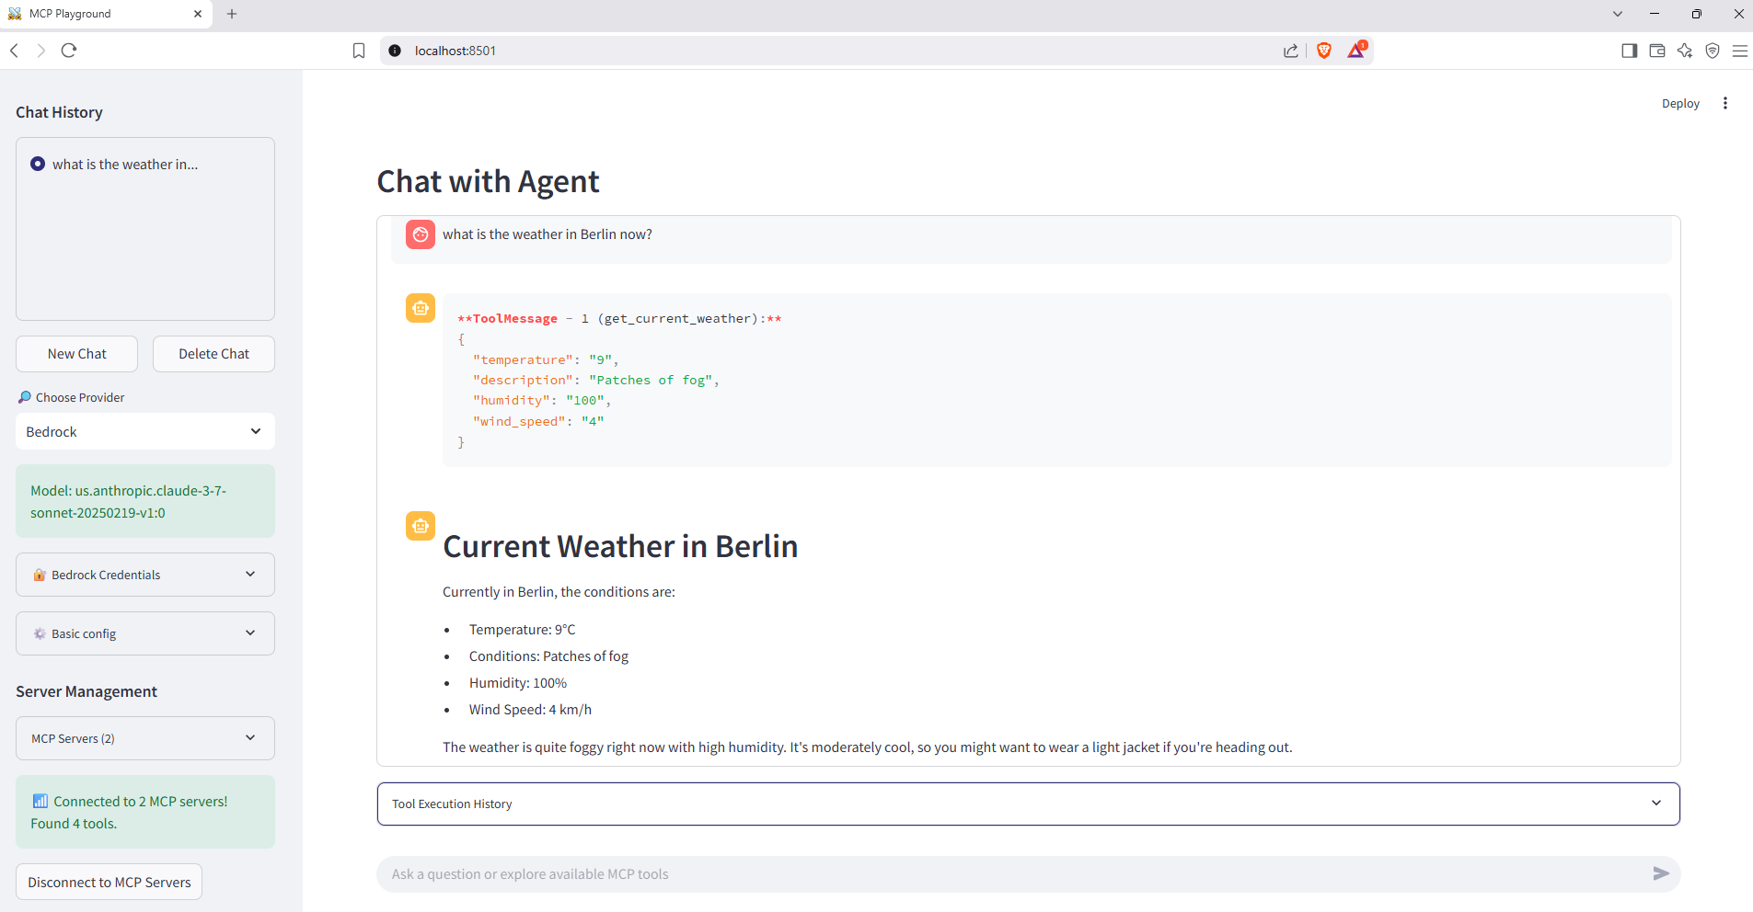
Task: Click the 'Temperature: 9°C' bullet
Action: pyautogui.click(x=522, y=630)
